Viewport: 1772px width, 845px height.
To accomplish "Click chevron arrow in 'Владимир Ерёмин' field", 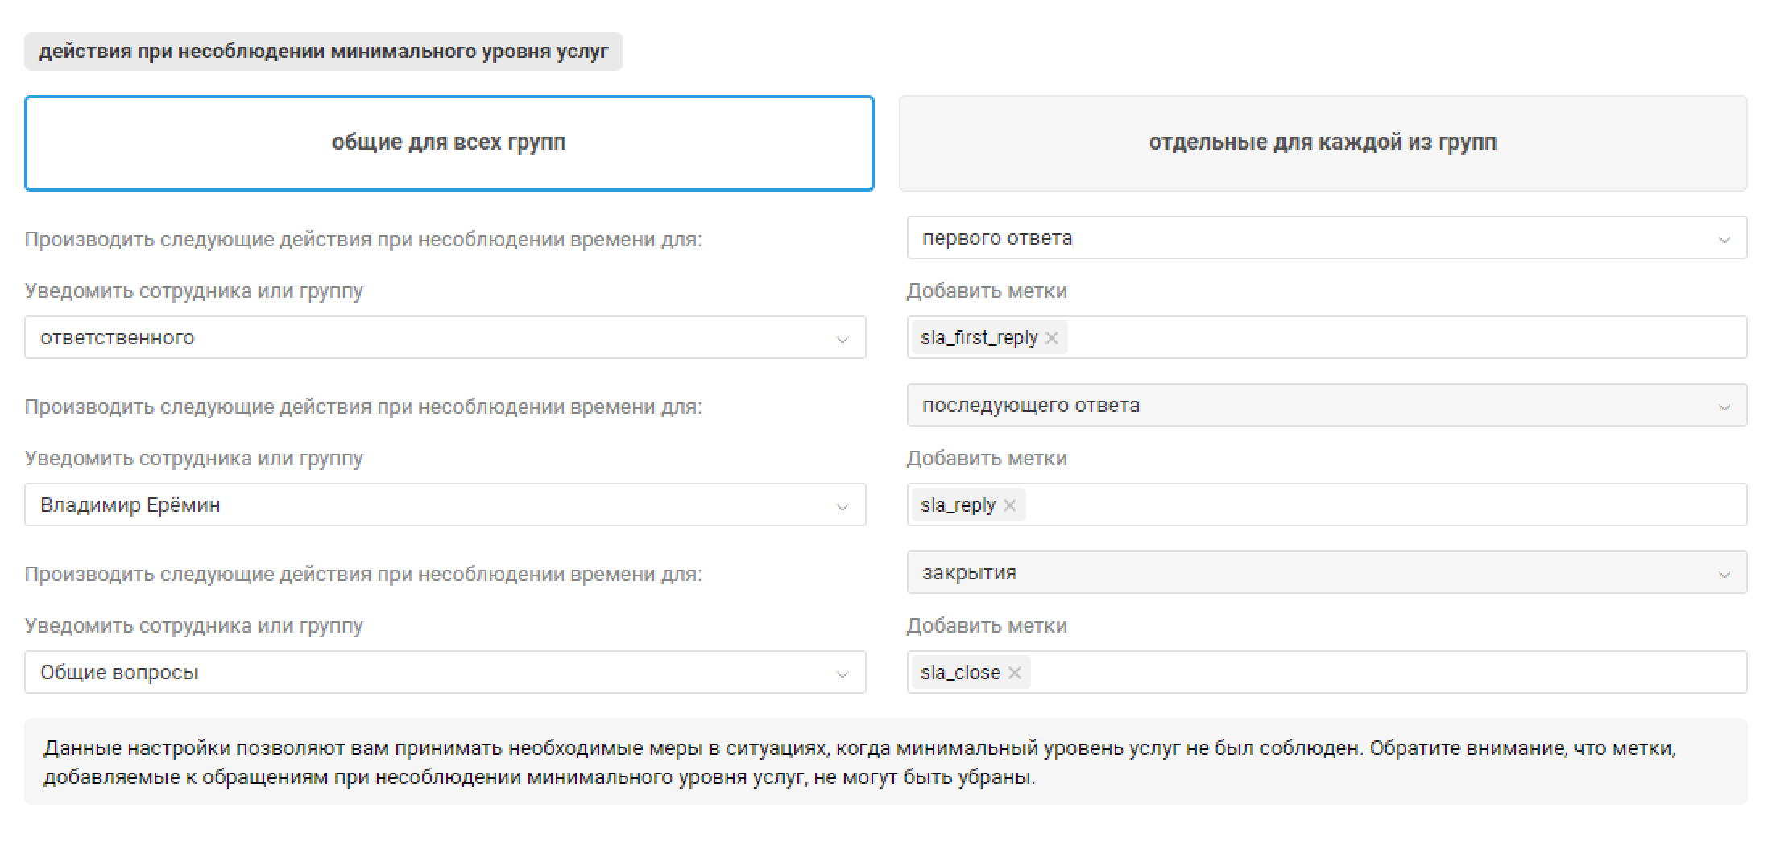I will pos(843,507).
